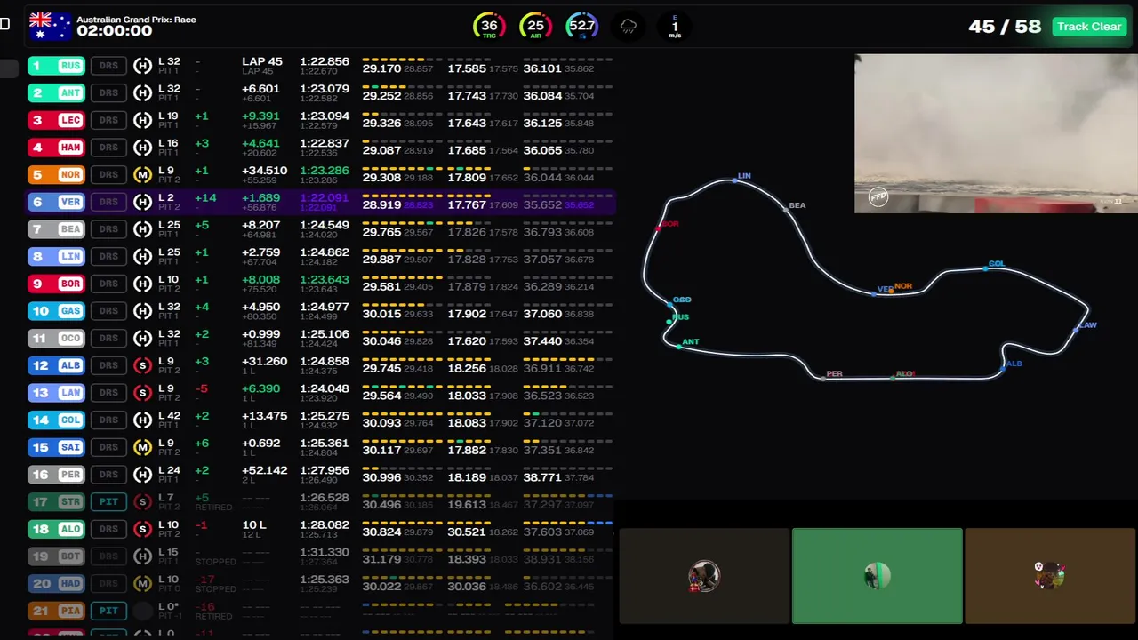
Task: Click the hard tyre icon in VER row
Action: tap(142, 202)
